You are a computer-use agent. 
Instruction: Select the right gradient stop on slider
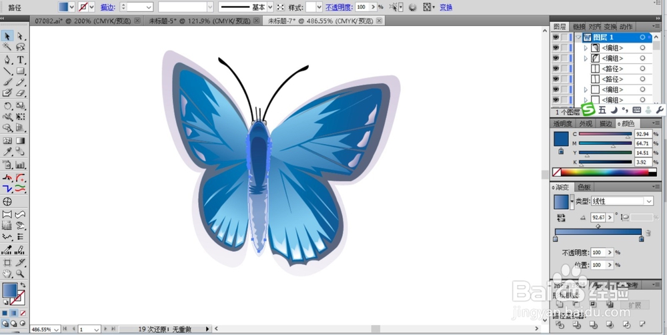point(642,239)
